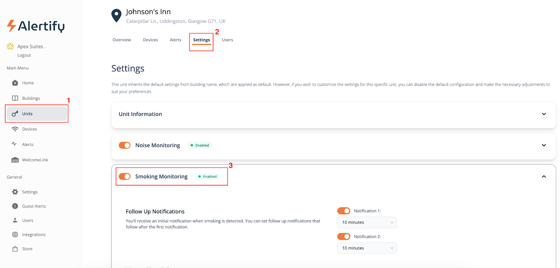Click the Alertify logo
Screen dimensions: 560x268
[36, 26]
